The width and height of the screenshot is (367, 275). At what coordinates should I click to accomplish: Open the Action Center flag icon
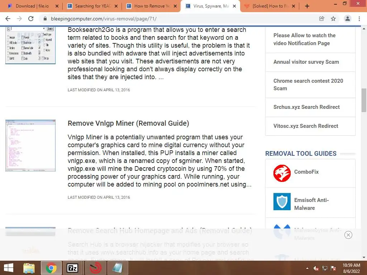point(333,268)
